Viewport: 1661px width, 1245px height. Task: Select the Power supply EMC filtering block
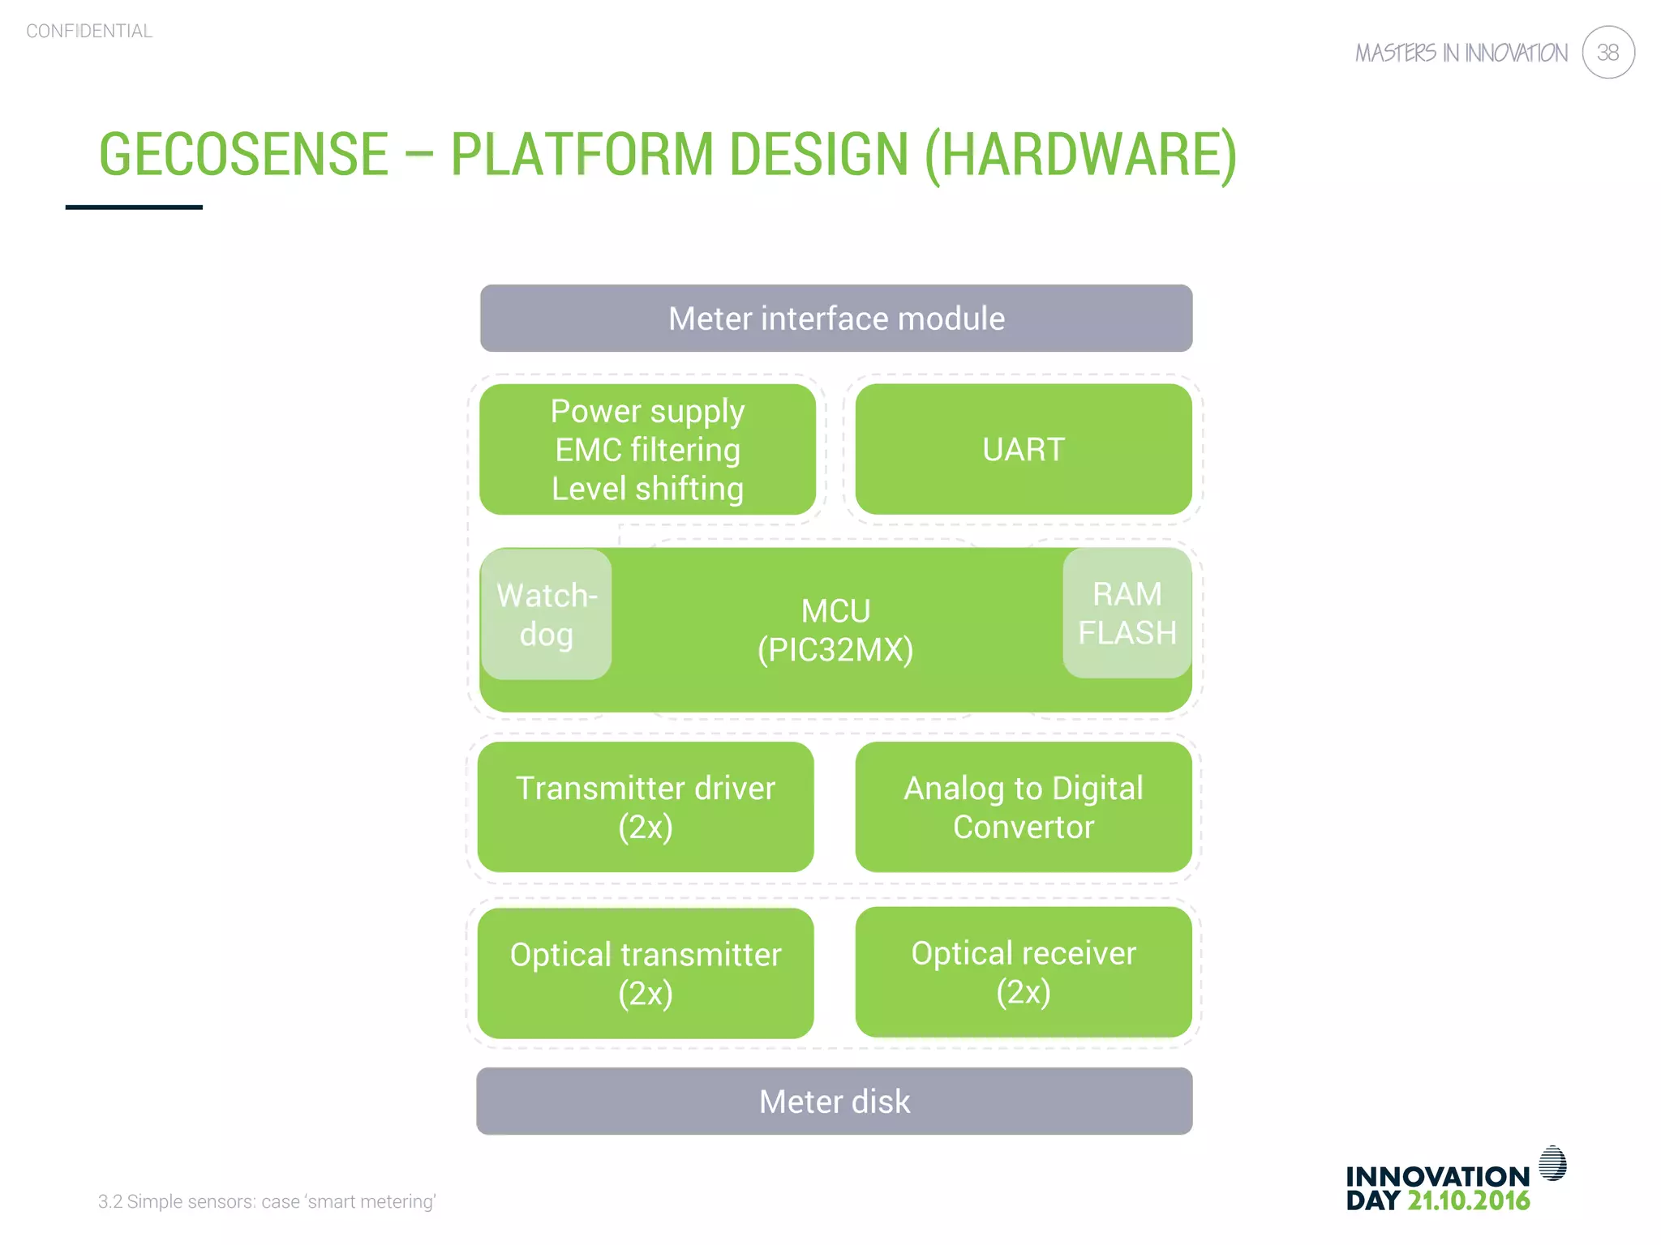click(647, 450)
